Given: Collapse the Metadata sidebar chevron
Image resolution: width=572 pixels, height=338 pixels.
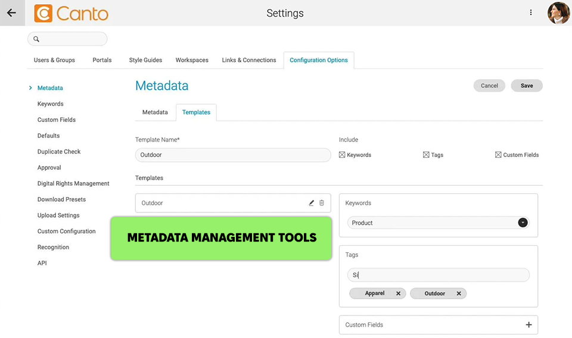Looking at the screenshot, I should pos(30,88).
